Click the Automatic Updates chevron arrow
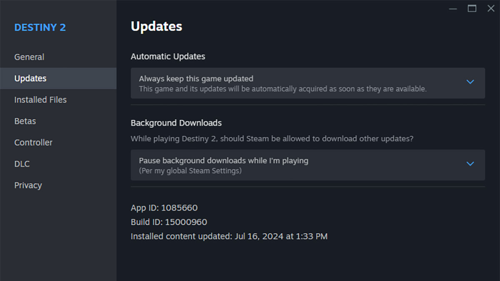500x281 pixels. pyautogui.click(x=470, y=82)
